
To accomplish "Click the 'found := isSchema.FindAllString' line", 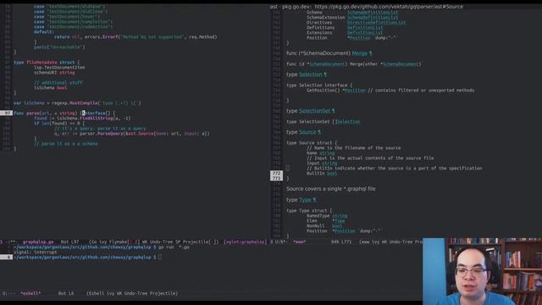I will [x=82, y=119].
